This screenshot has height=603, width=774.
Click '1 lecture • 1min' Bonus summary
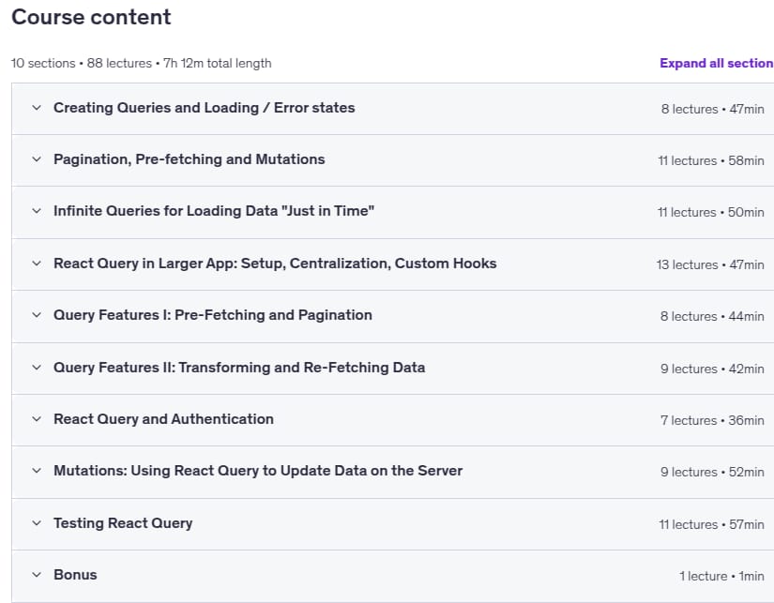pyautogui.click(x=721, y=577)
